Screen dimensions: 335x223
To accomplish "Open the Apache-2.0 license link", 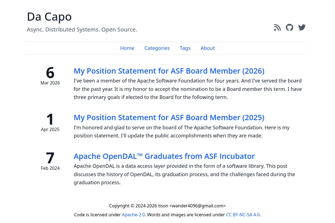I will pyautogui.click(x=133, y=215).
